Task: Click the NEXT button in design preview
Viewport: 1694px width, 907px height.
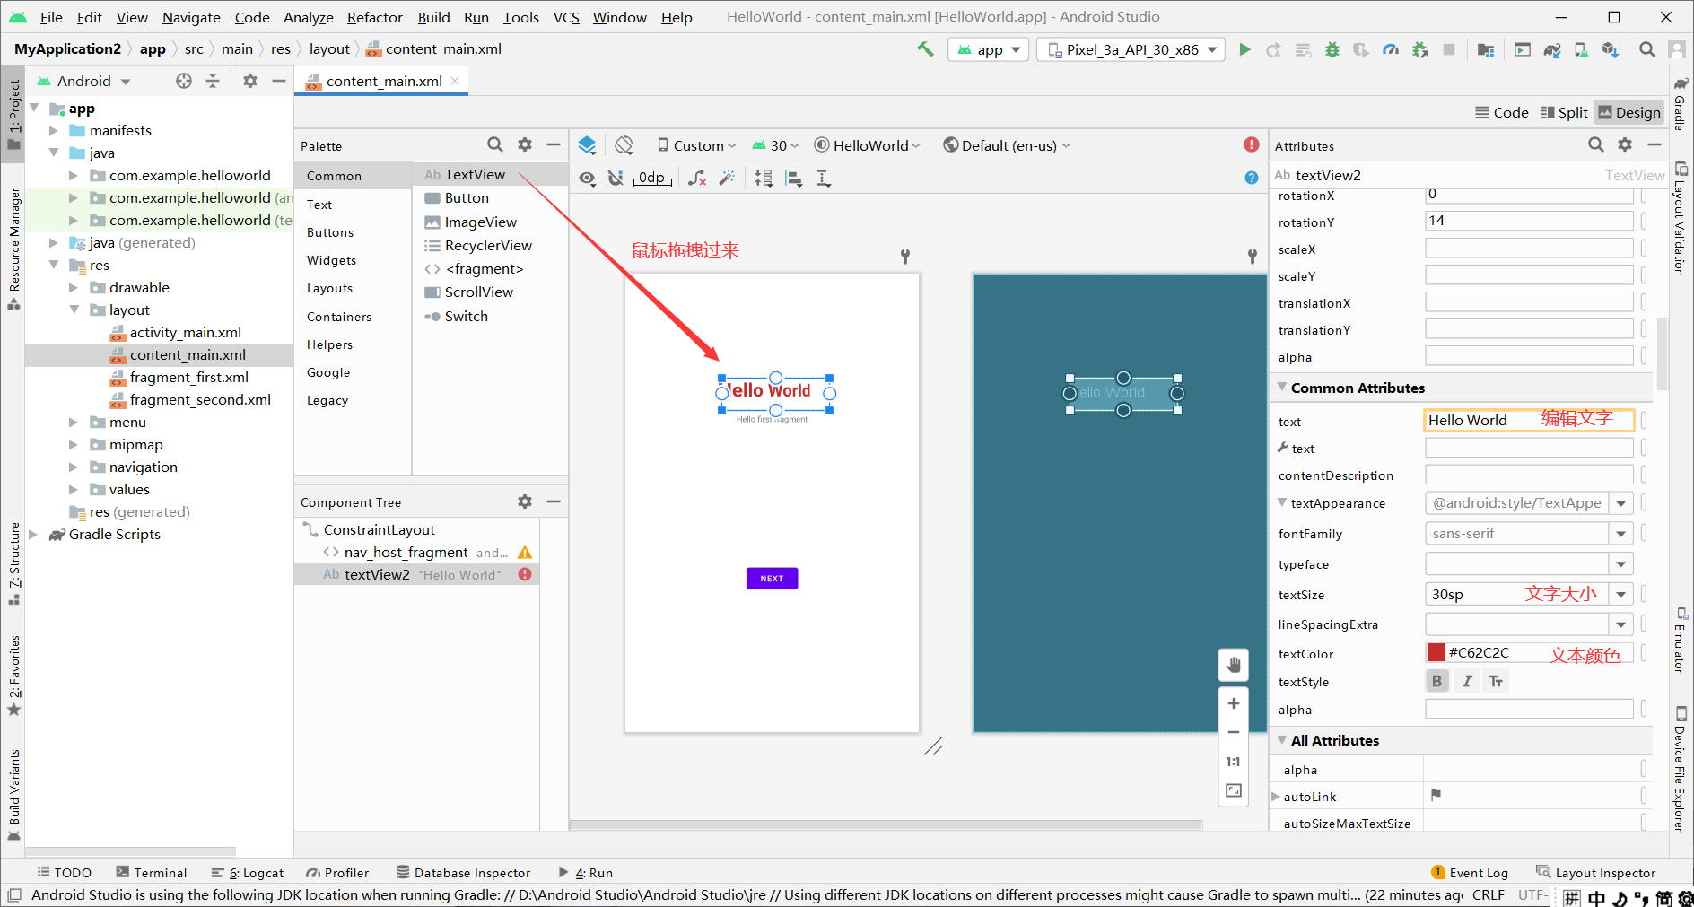Action: 772,578
